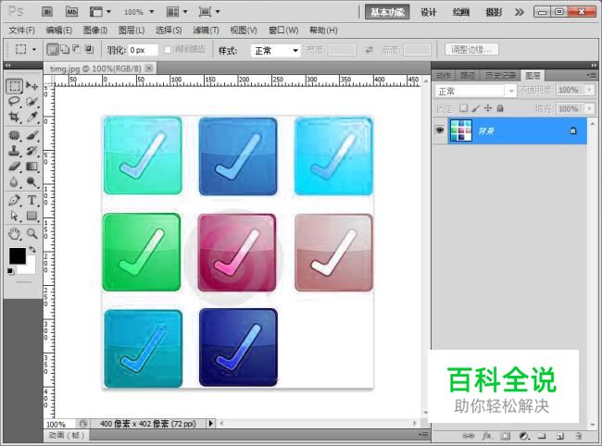This screenshot has width=602, height=446.
Task: Create a new layer icon
Action: point(560,436)
